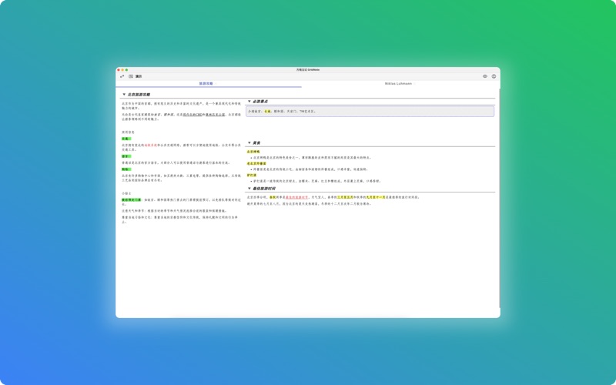This screenshot has height=385, width=616.
Task: Toggle the sidebar panel icon
Action: pyautogui.click(x=131, y=76)
